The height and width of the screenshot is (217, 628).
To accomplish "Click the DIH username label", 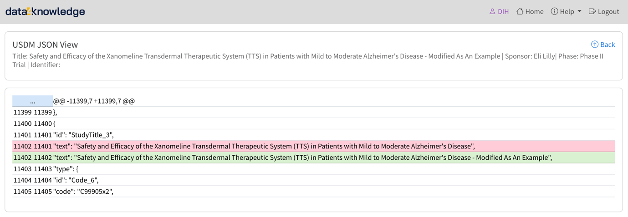I will [503, 12].
